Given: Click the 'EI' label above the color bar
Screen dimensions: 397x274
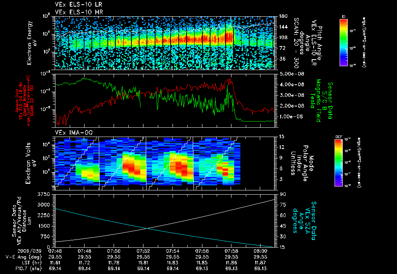Looking at the screenshot, I should 343,16.
